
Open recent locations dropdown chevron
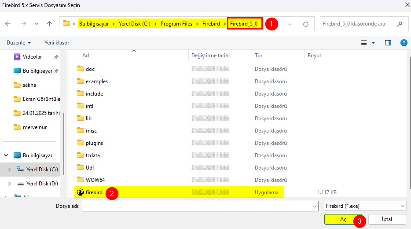coord(37,24)
